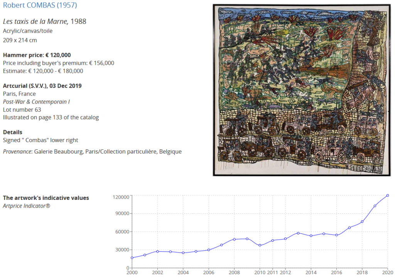Select the 2020 data point on the chart
The width and height of the screenshot is (395, 278).
pos(387,196)
